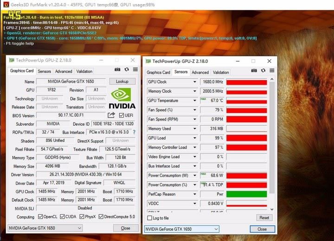Click Device ID value 10DE 1F82 - 10DE 1320
This screenshot has height=241, width=334.
113,124
